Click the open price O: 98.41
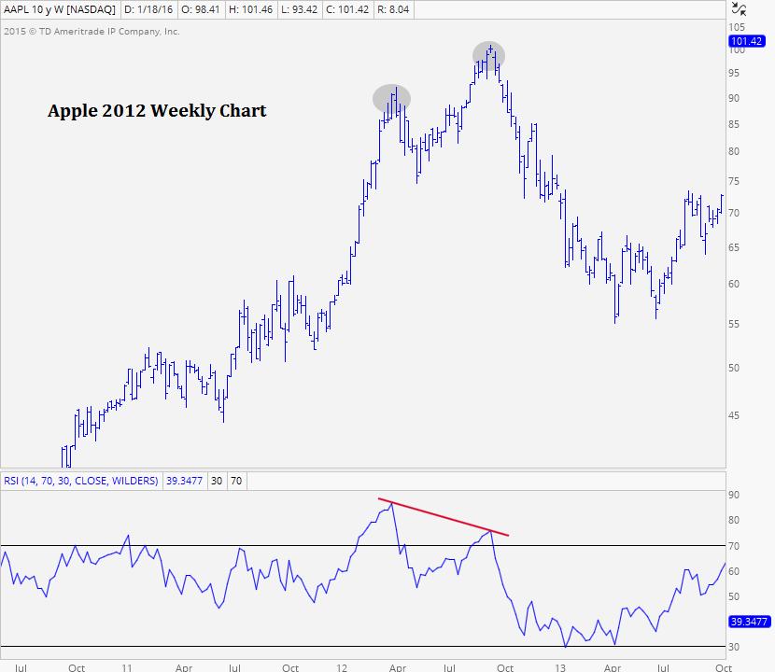 pos(200,9)
